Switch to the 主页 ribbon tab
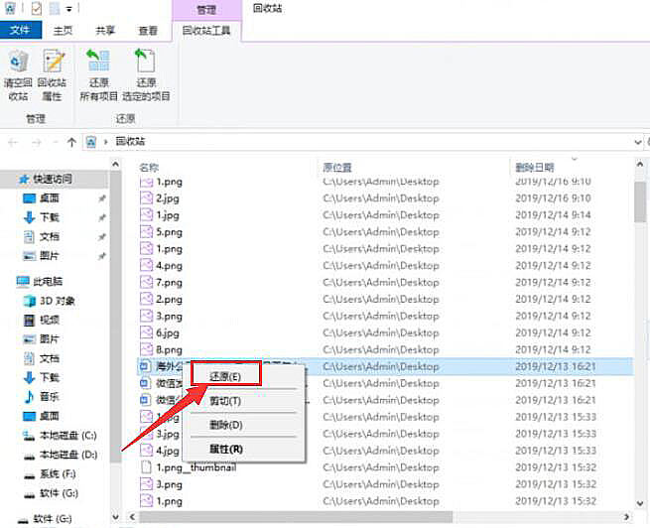This screenshot has width=650, height=528. pos(63,31)
